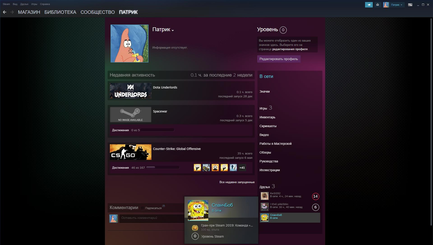Open the Вид menu
Viewport: 433px width, 245px height.
pos(15,4)
